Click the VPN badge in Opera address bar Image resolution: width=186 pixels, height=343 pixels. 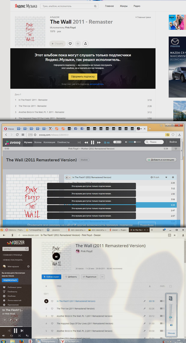coord(30,135)
